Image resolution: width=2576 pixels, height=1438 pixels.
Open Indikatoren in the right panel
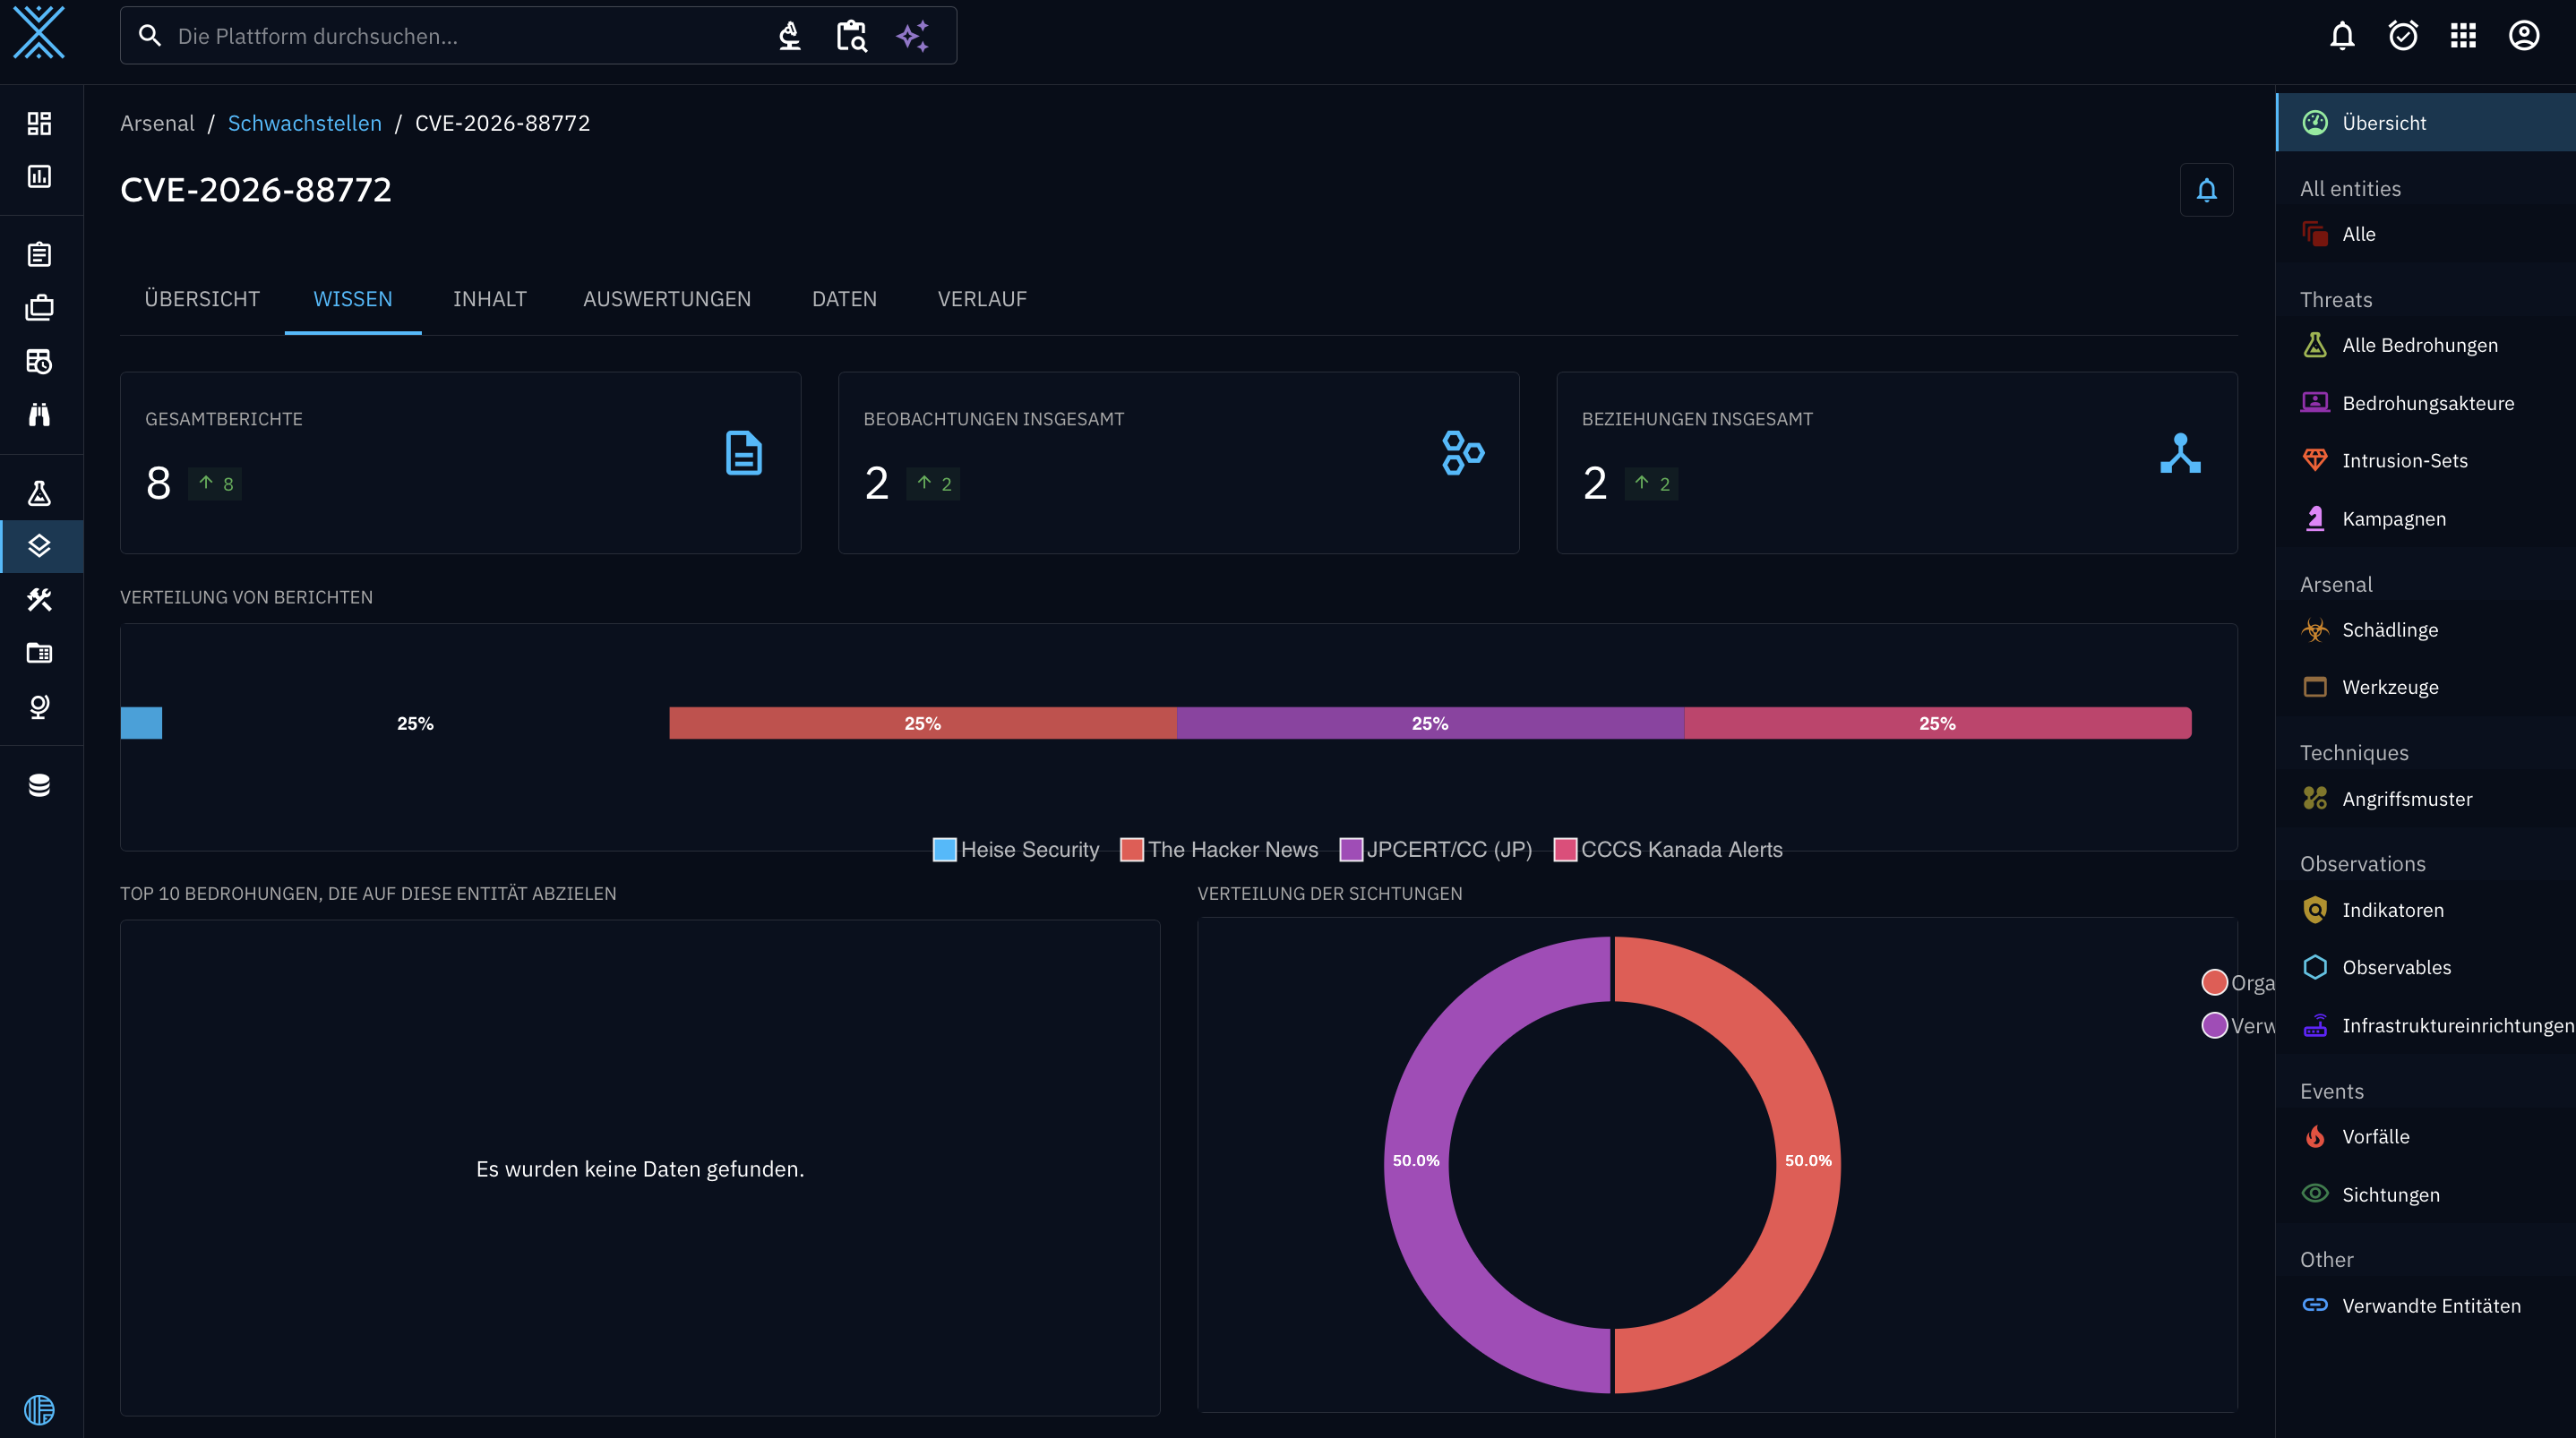pos(2426,910)
